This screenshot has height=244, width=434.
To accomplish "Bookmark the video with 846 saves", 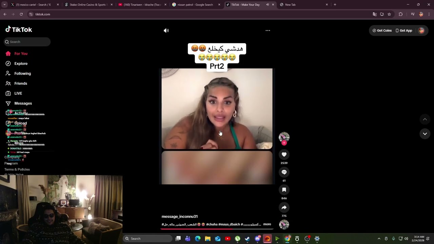I will tap(284, 190).
